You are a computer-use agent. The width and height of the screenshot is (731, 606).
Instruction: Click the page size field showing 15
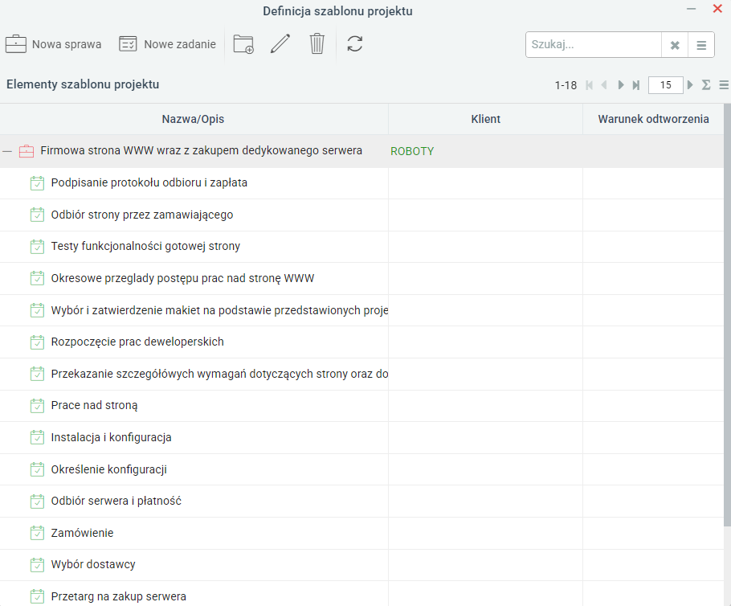[665, 85]
